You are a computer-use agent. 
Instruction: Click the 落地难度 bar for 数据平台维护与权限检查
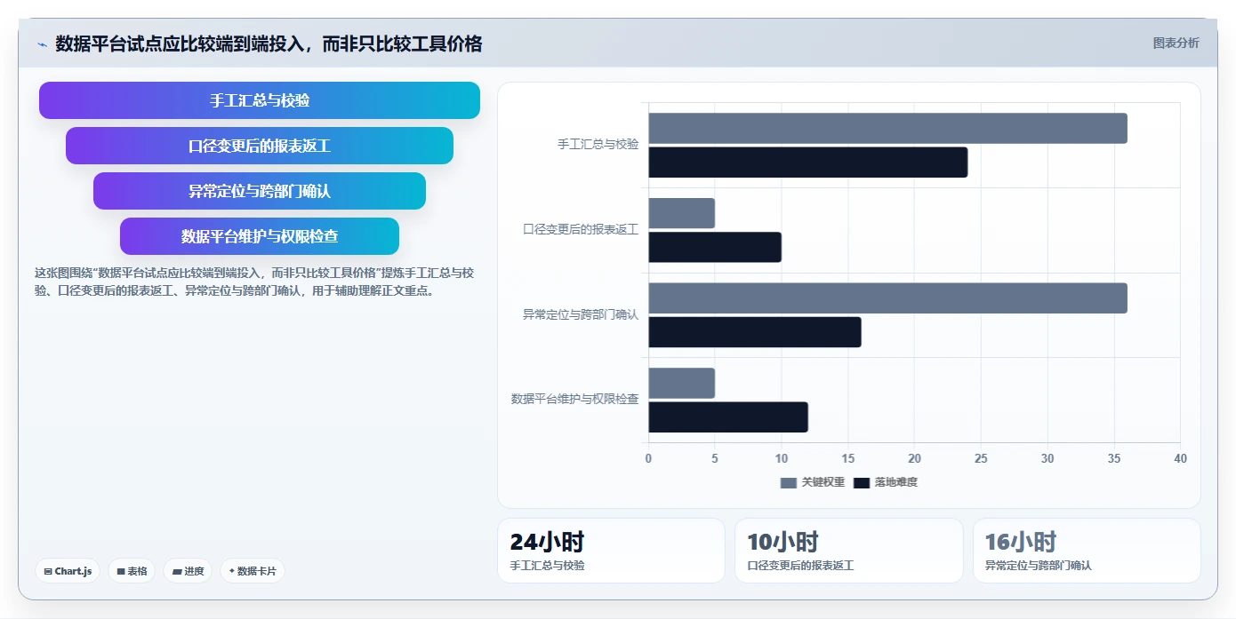click(728, 417)
